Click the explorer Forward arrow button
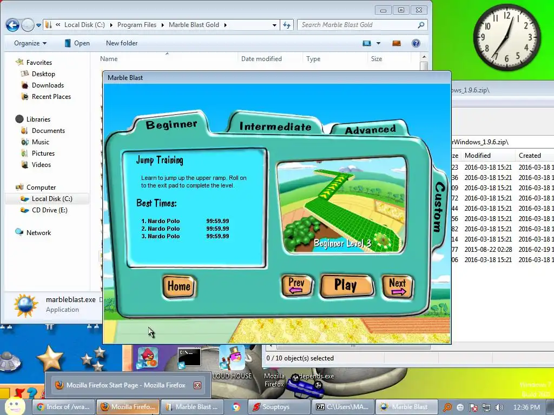The image size is (554, 415). point(28,25)
